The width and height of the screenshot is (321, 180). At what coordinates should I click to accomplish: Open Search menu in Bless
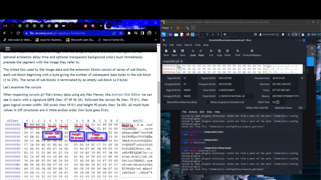(188, 45)
